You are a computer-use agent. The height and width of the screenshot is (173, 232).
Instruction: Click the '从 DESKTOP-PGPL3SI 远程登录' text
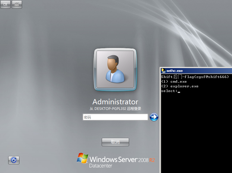[115, 109]
